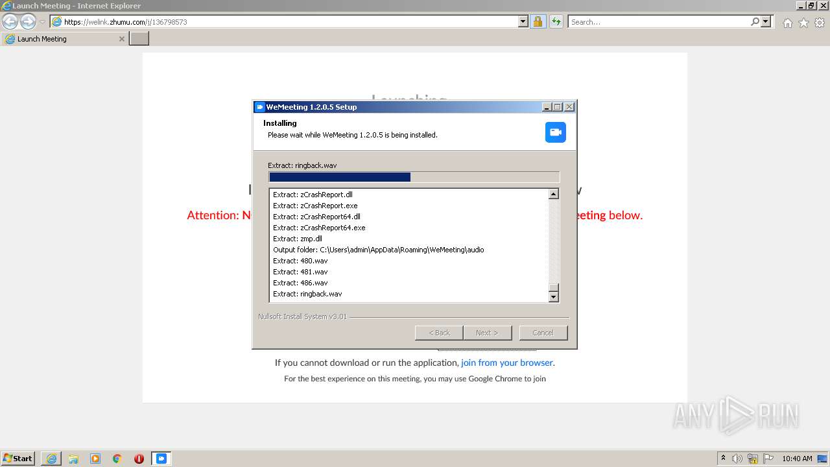This screenshot has height=467, width=830.
Task: Click the welink.zhumu.com address bar
Action: coord(284,21)
